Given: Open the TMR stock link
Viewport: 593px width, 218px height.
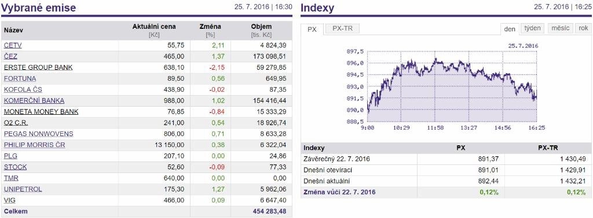Looking at the screenshot, I should coord(11,178).
